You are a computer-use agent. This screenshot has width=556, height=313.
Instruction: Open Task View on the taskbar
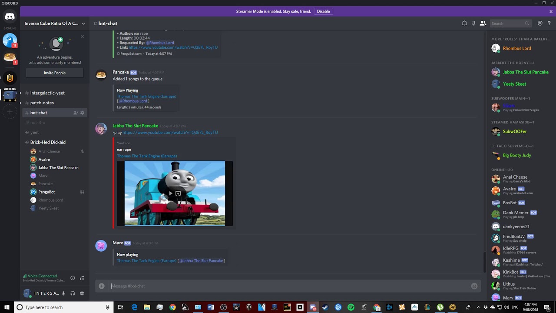tap(120, 307)
